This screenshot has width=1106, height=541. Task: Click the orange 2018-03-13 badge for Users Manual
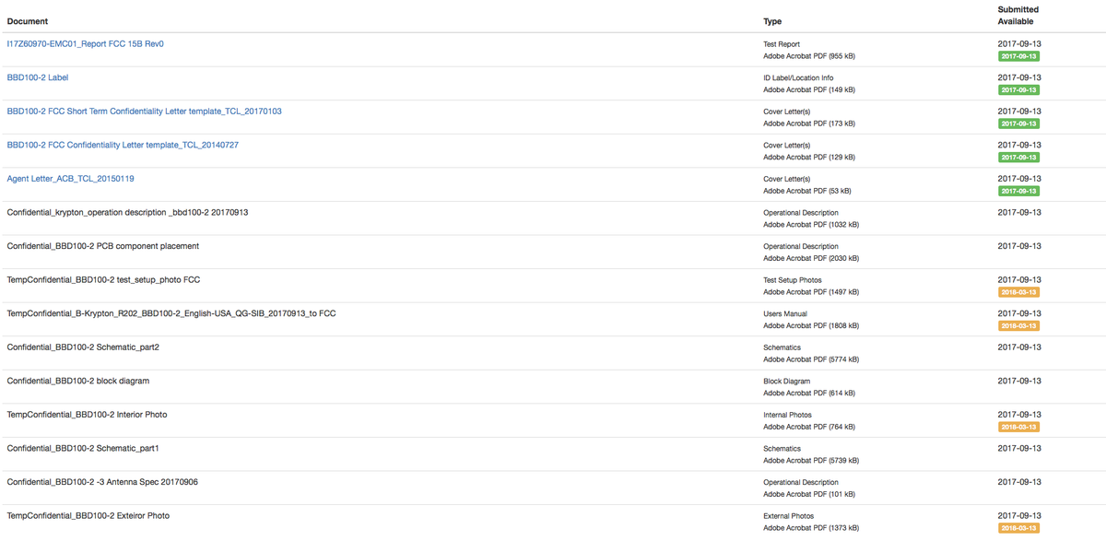(1018, 326)
